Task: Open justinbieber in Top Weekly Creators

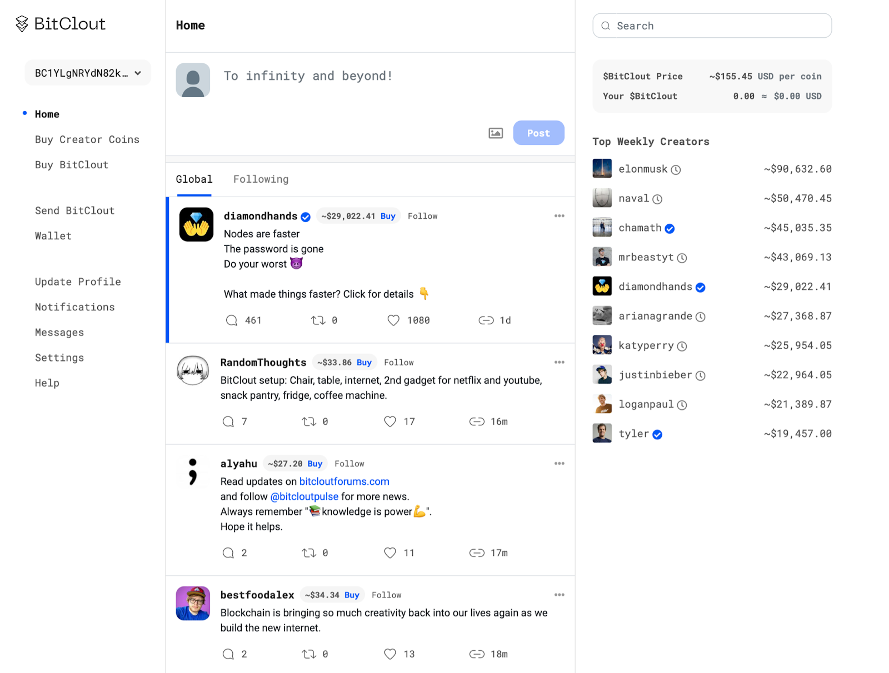Action: click(656, 375)
